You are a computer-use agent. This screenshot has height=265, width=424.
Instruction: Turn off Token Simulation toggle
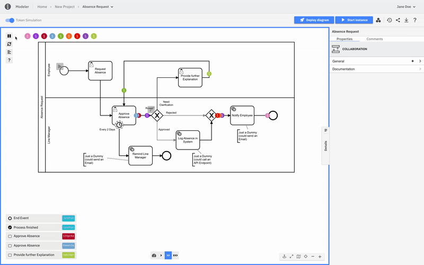pyautogui.click(x=10, y=20)
